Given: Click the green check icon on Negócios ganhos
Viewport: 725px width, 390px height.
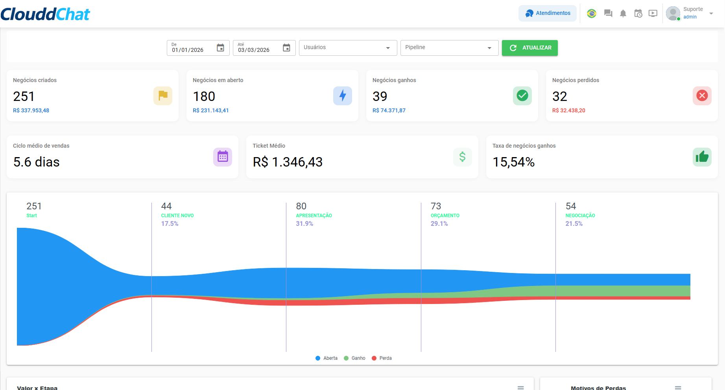Looking at the screenshot, I should pos(522,95).
